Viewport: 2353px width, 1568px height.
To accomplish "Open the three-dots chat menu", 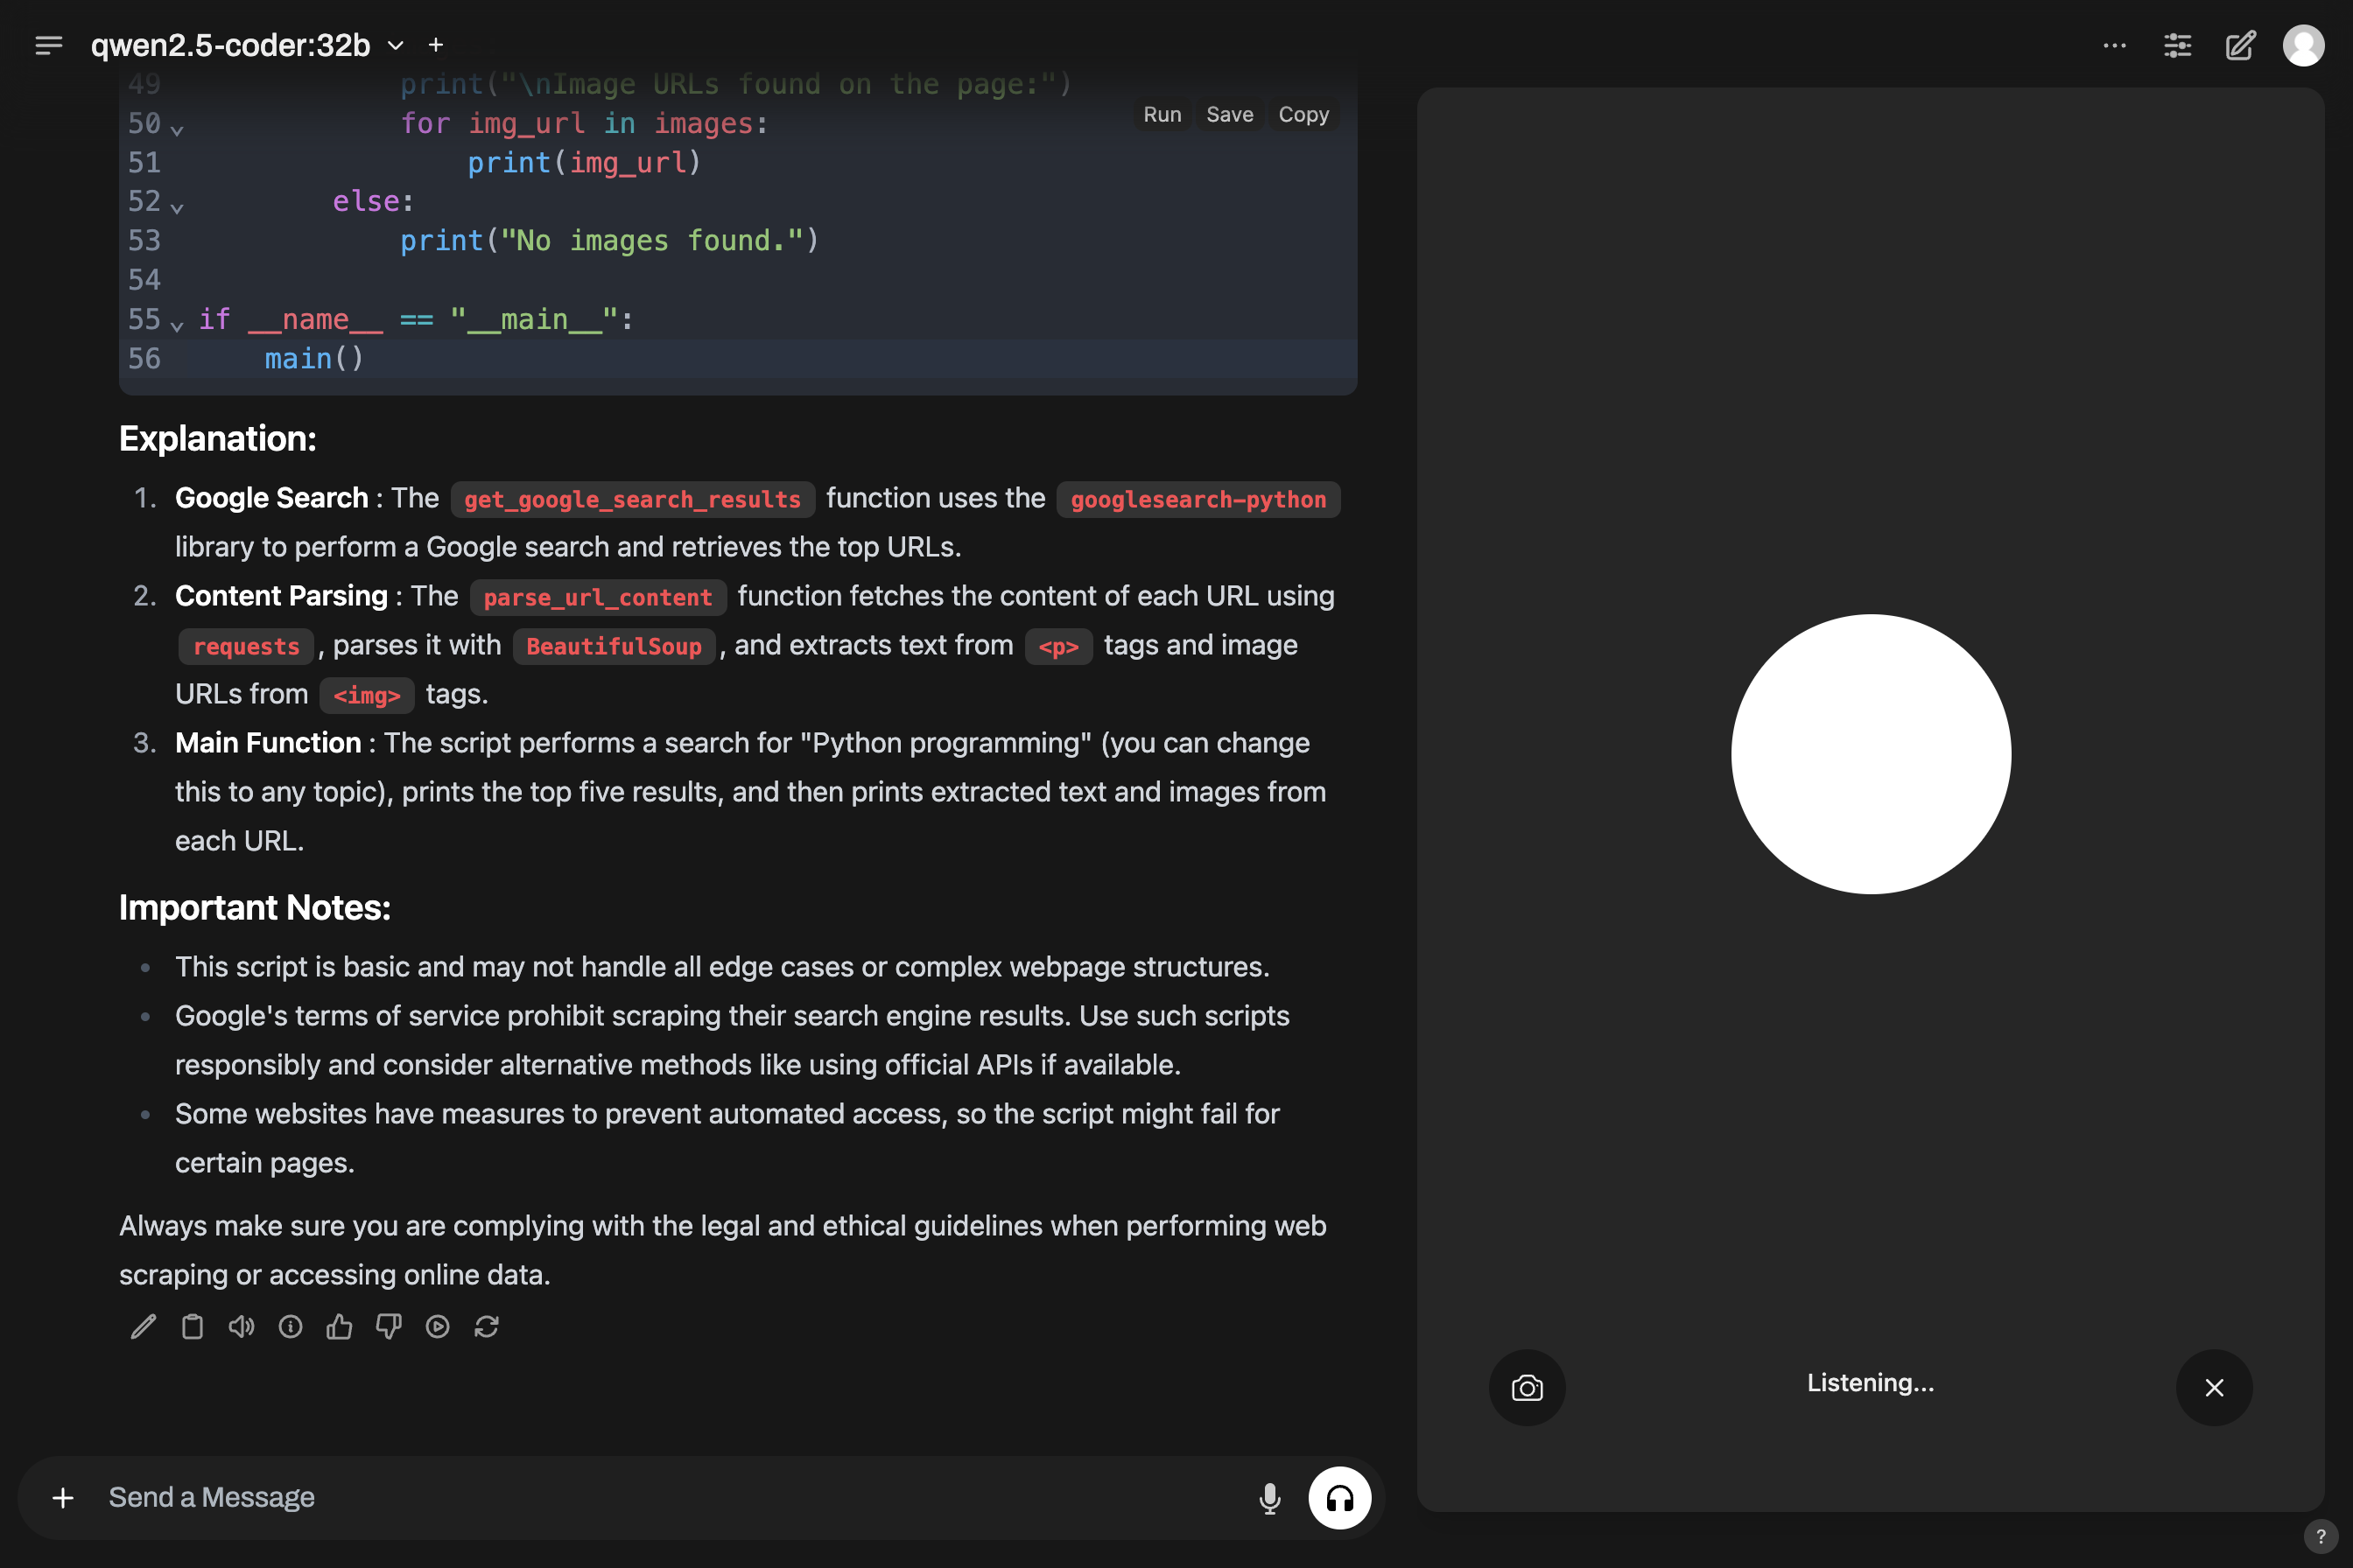I will pos(2114,45).
